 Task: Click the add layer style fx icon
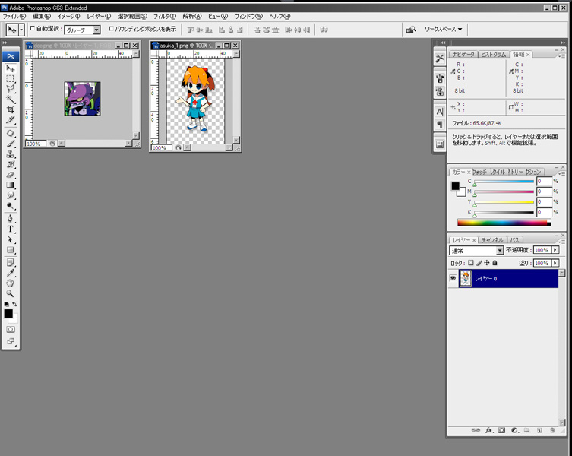(x=489, y=430)
